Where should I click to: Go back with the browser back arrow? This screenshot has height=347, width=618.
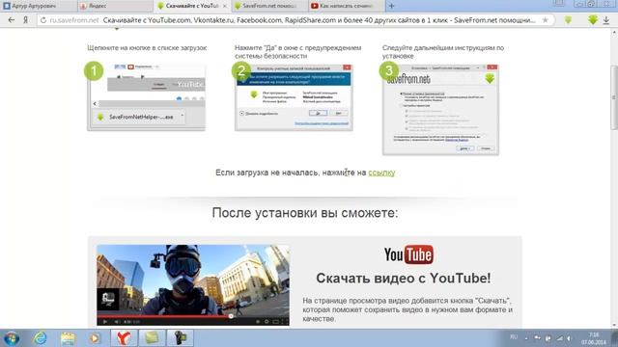point(11,20)
